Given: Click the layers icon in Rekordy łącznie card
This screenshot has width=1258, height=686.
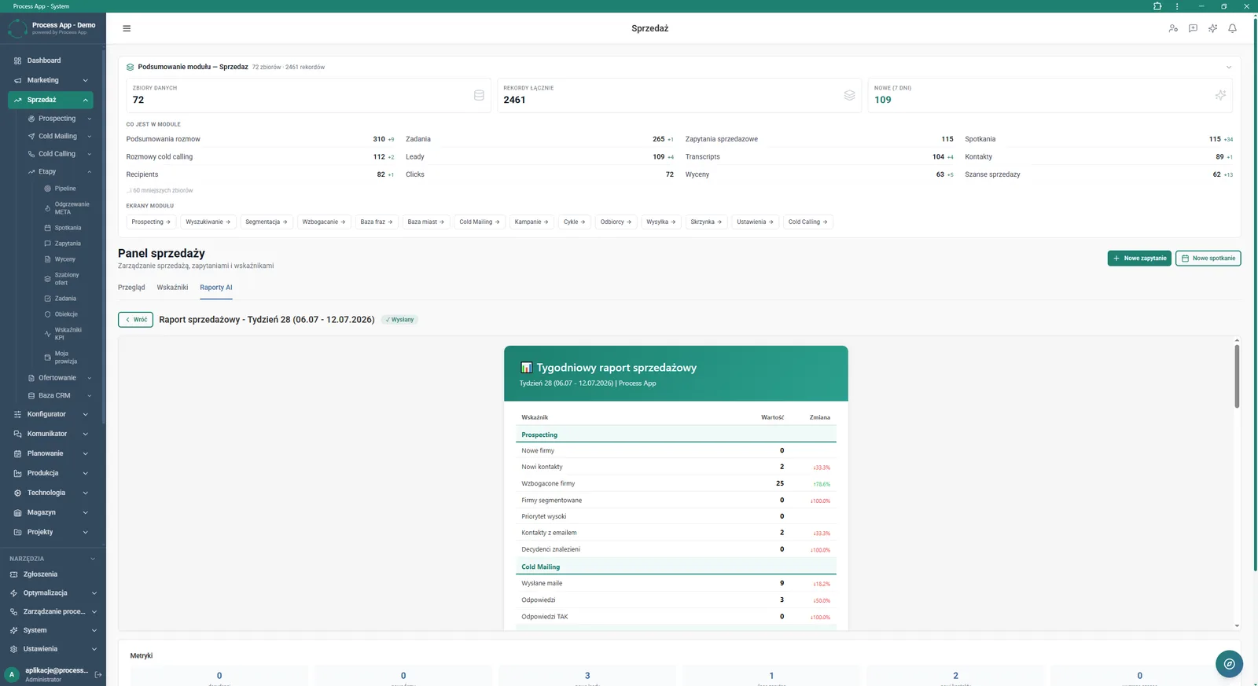Looking at the screenshot, I should [x=849, y=95].
